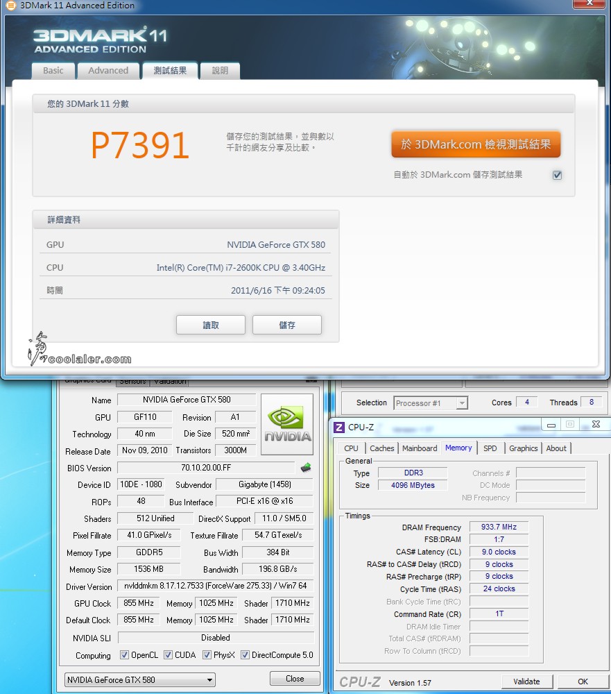Minimize the CPU-Z window

pos(551,425)
